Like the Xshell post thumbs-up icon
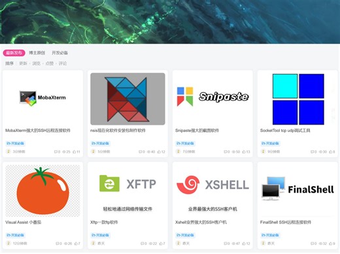The image size is (340, 254). pyautogui.click(x=244, y=244)
